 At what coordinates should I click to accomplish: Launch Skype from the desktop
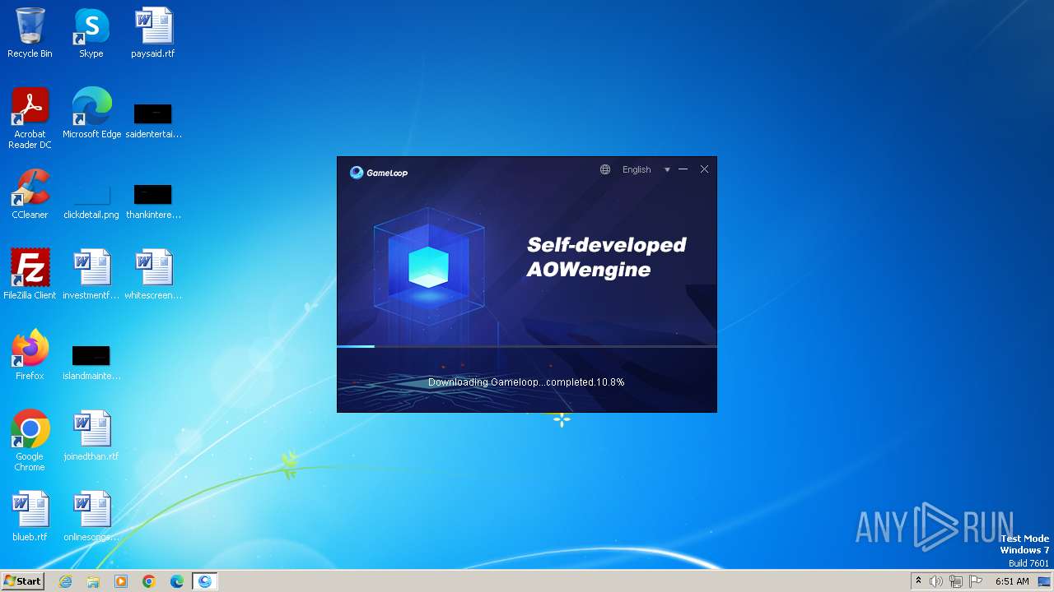coord(91,33)
